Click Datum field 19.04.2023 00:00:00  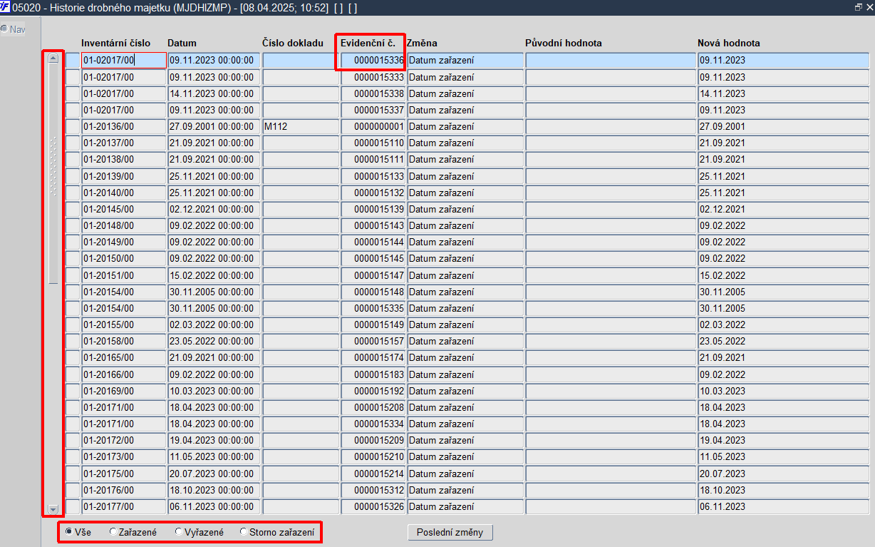[214, 440]
